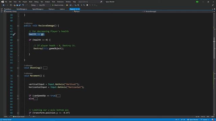Open the Debug configuration dropdown
Image resolution: width=216 pixels, height=121 pixels.
[34, 5]
